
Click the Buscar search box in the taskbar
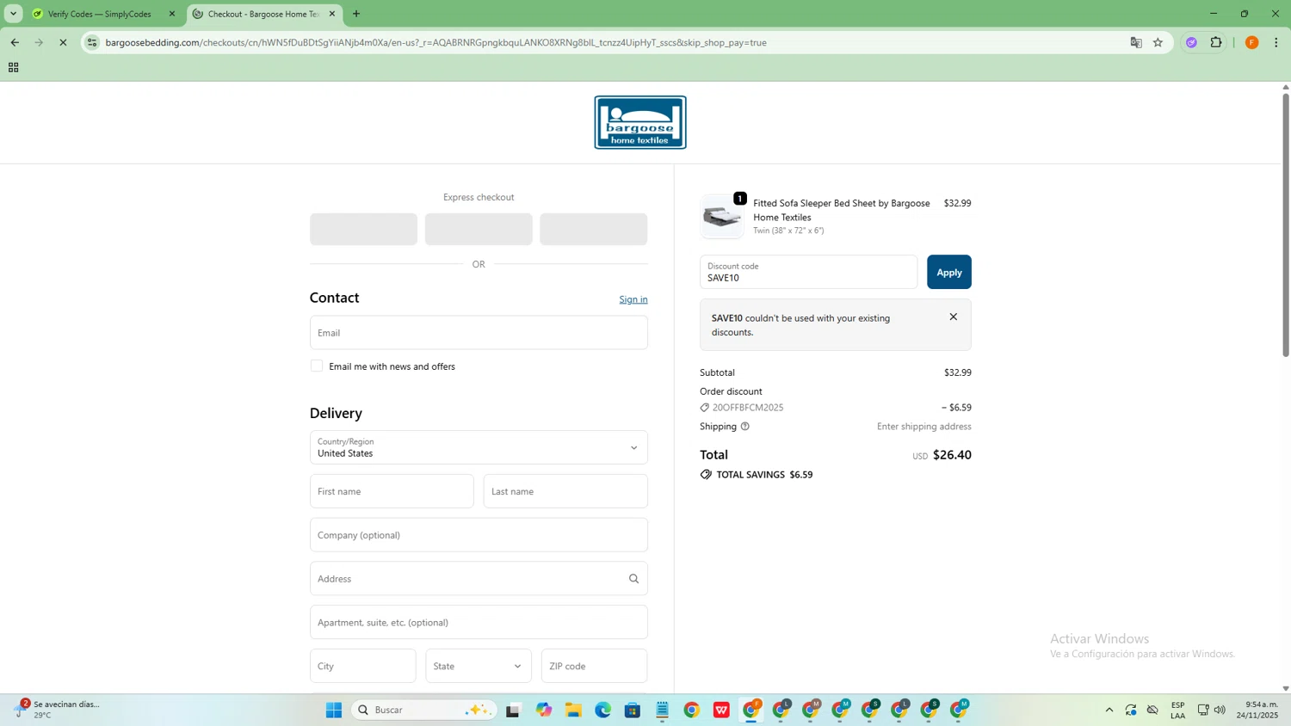click(423, 710)
